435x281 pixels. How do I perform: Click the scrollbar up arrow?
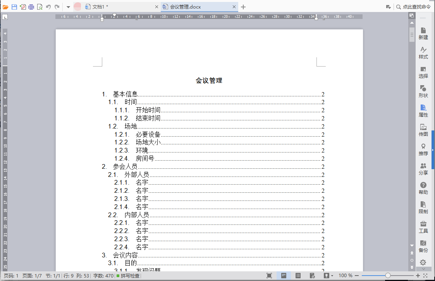coord(412,23)
